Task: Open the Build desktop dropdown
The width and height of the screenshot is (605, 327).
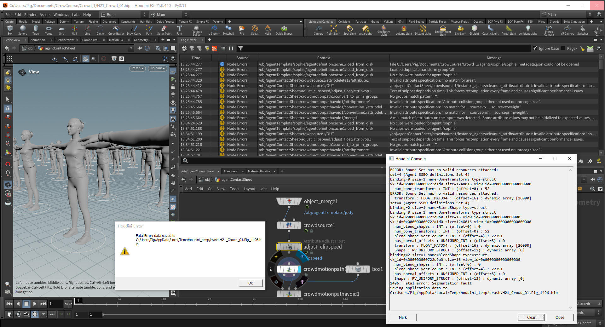Action: [123, 14]
